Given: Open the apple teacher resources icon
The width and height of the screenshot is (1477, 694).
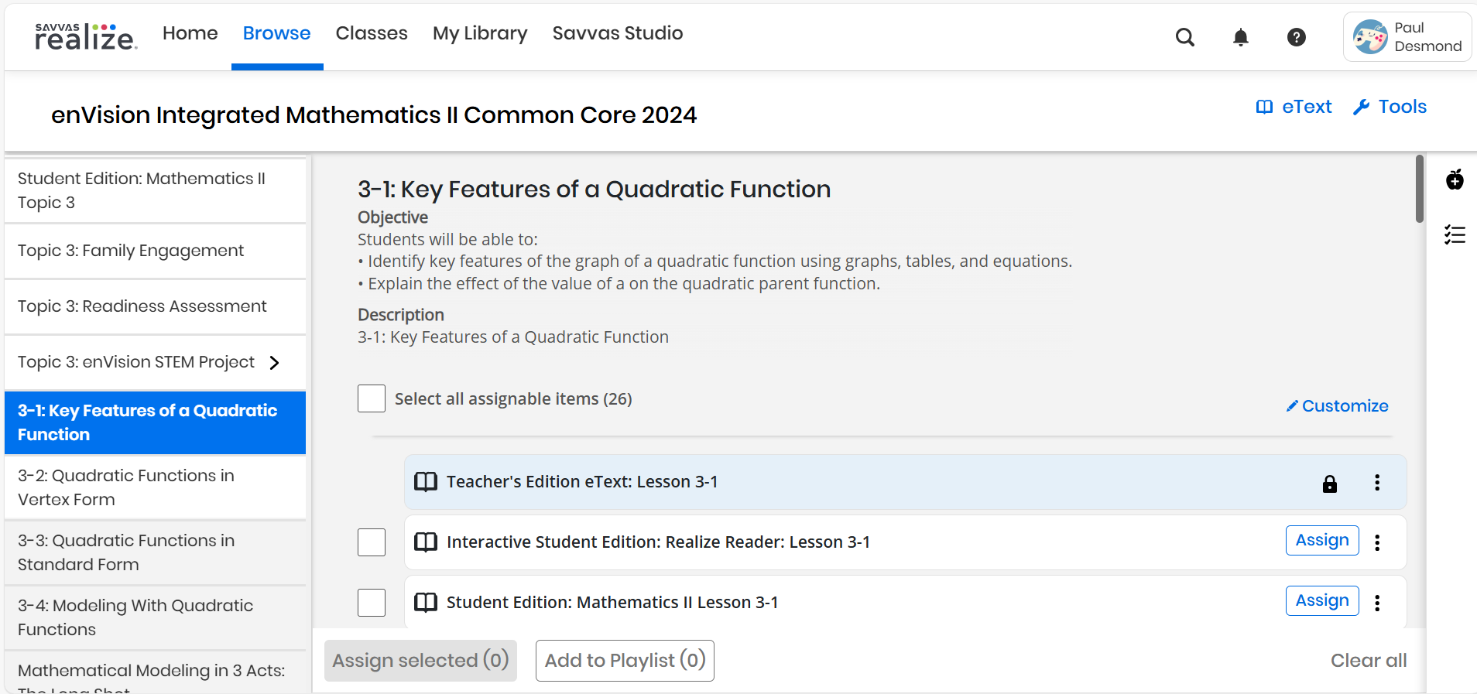Looking at the screenshot, I should point(1455,179).
